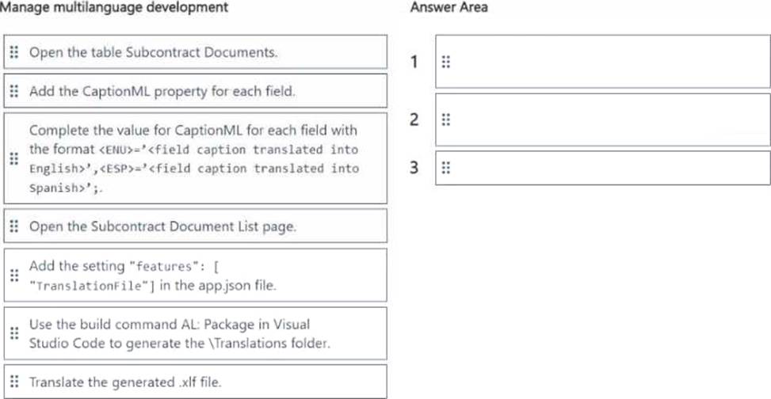Click drag handle of Open the table Subcontract Documents

[14, 51]
